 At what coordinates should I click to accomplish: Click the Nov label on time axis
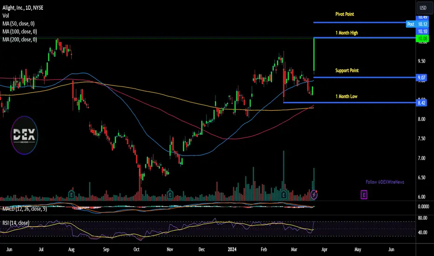point(170,249)
